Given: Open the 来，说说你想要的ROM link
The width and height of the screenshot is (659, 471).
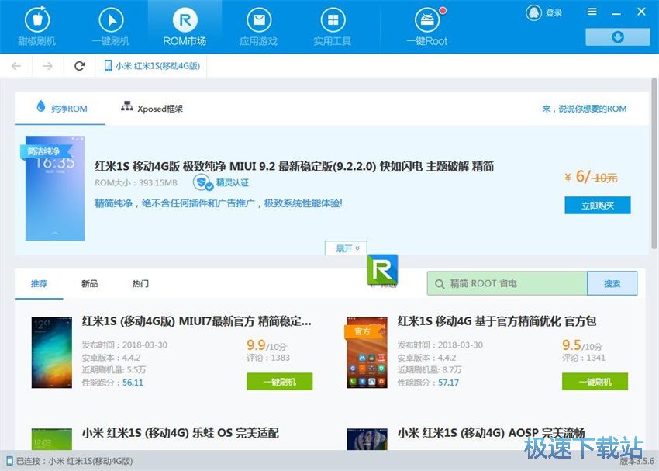Looking at the screenshot, I should pyautogui.click(x=585, y=109).
